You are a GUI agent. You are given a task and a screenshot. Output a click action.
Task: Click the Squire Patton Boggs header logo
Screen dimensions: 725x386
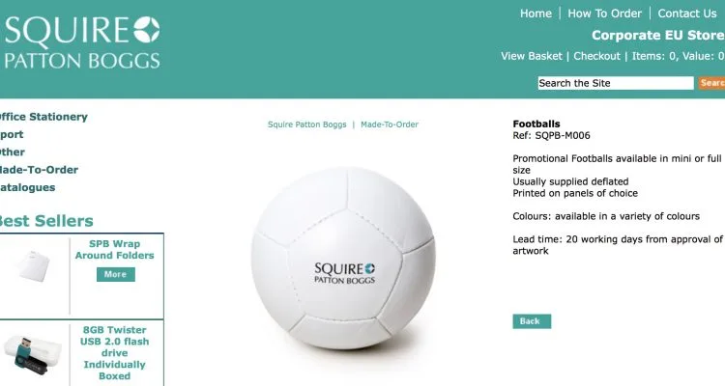click(x=82, y=42)
